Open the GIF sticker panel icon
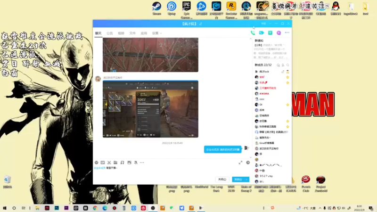Viewport: 377px width, 212px height. click(103, 163)
